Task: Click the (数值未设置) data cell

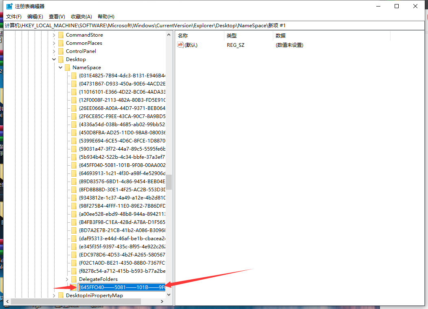Action: coord(289,45)
